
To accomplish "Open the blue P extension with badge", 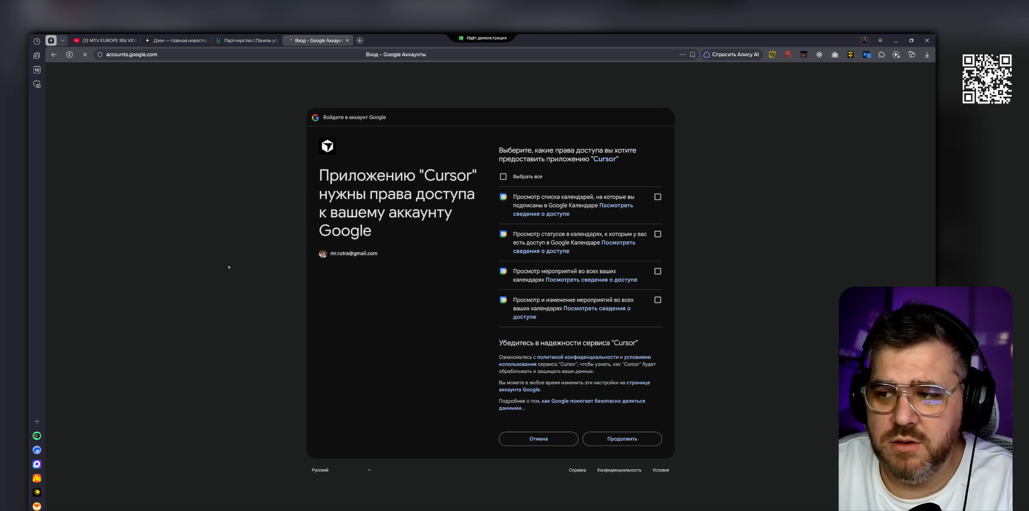I will 866,54.
